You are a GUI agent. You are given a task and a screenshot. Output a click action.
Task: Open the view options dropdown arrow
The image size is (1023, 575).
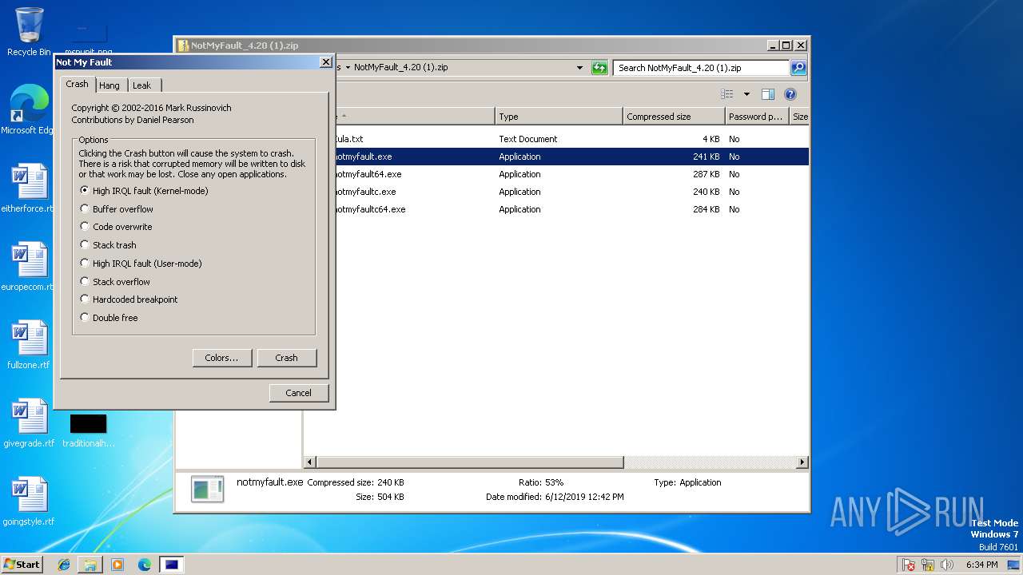746,94
